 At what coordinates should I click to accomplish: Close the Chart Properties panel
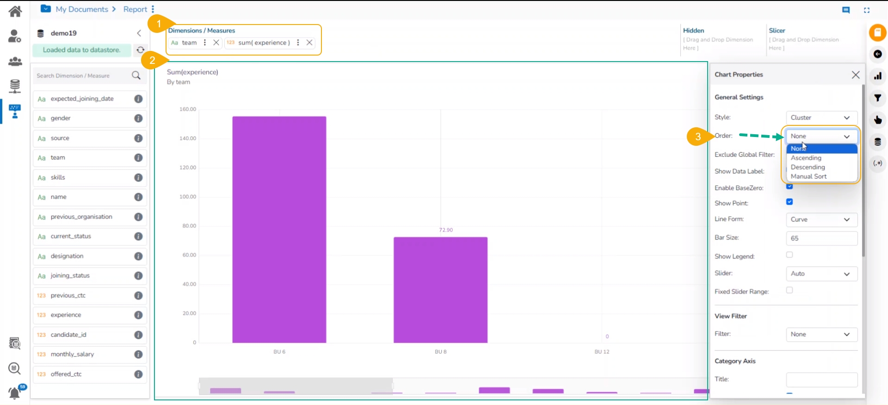(856, 75)
